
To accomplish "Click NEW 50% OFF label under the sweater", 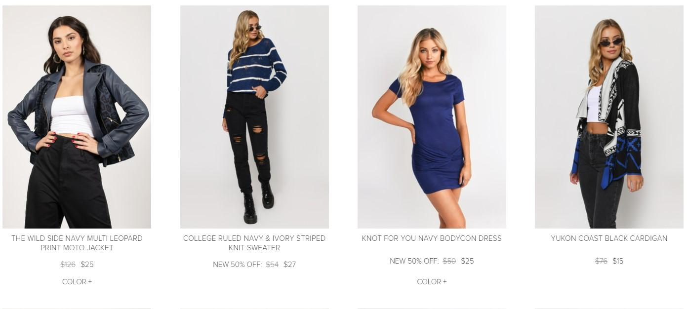I will click(x=237, y=265).
